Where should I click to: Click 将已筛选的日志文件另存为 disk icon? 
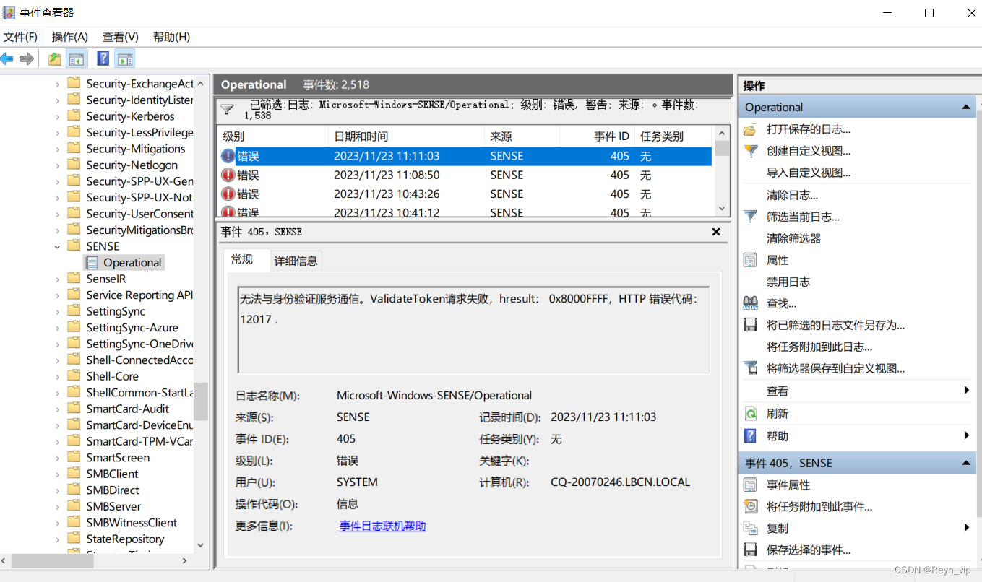pos(751,325)
